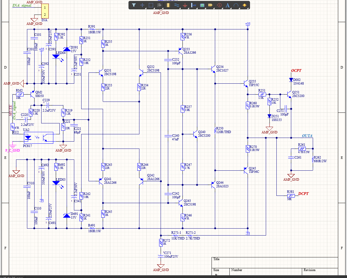The height and width of the screenshot is (278, 347).
Task: Select resistor R250 120R/THD
Action: (215, 130)
